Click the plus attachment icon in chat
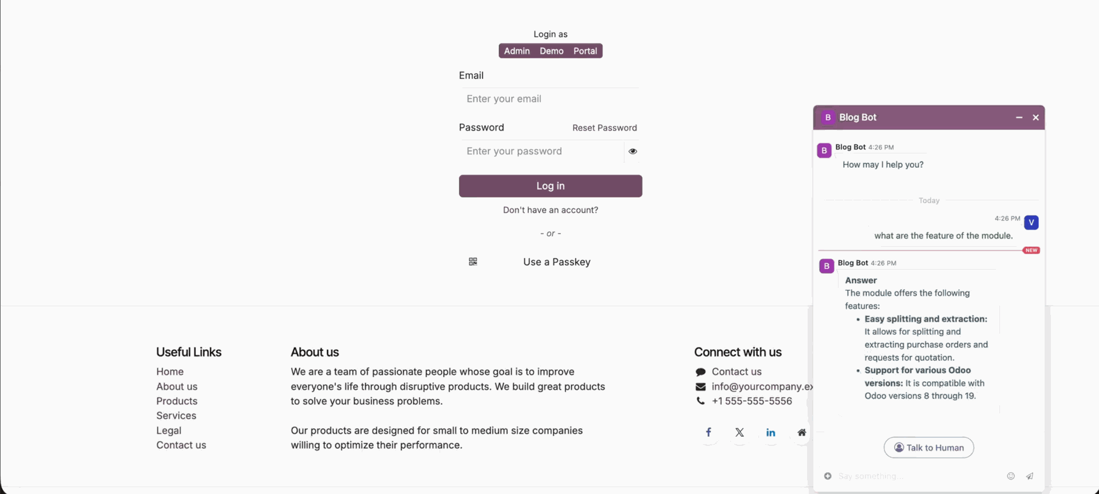 828,476
